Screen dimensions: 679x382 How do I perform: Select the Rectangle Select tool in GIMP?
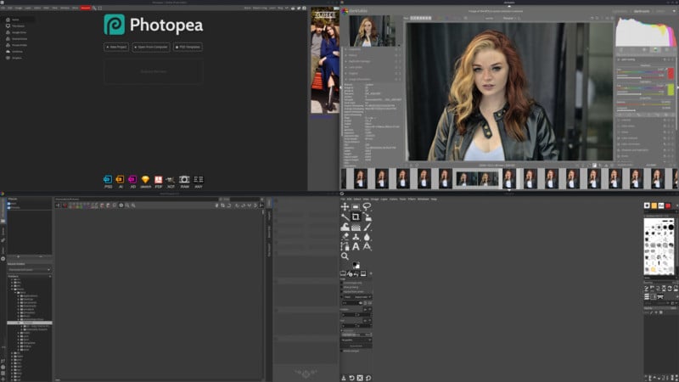tap(356, 206)
